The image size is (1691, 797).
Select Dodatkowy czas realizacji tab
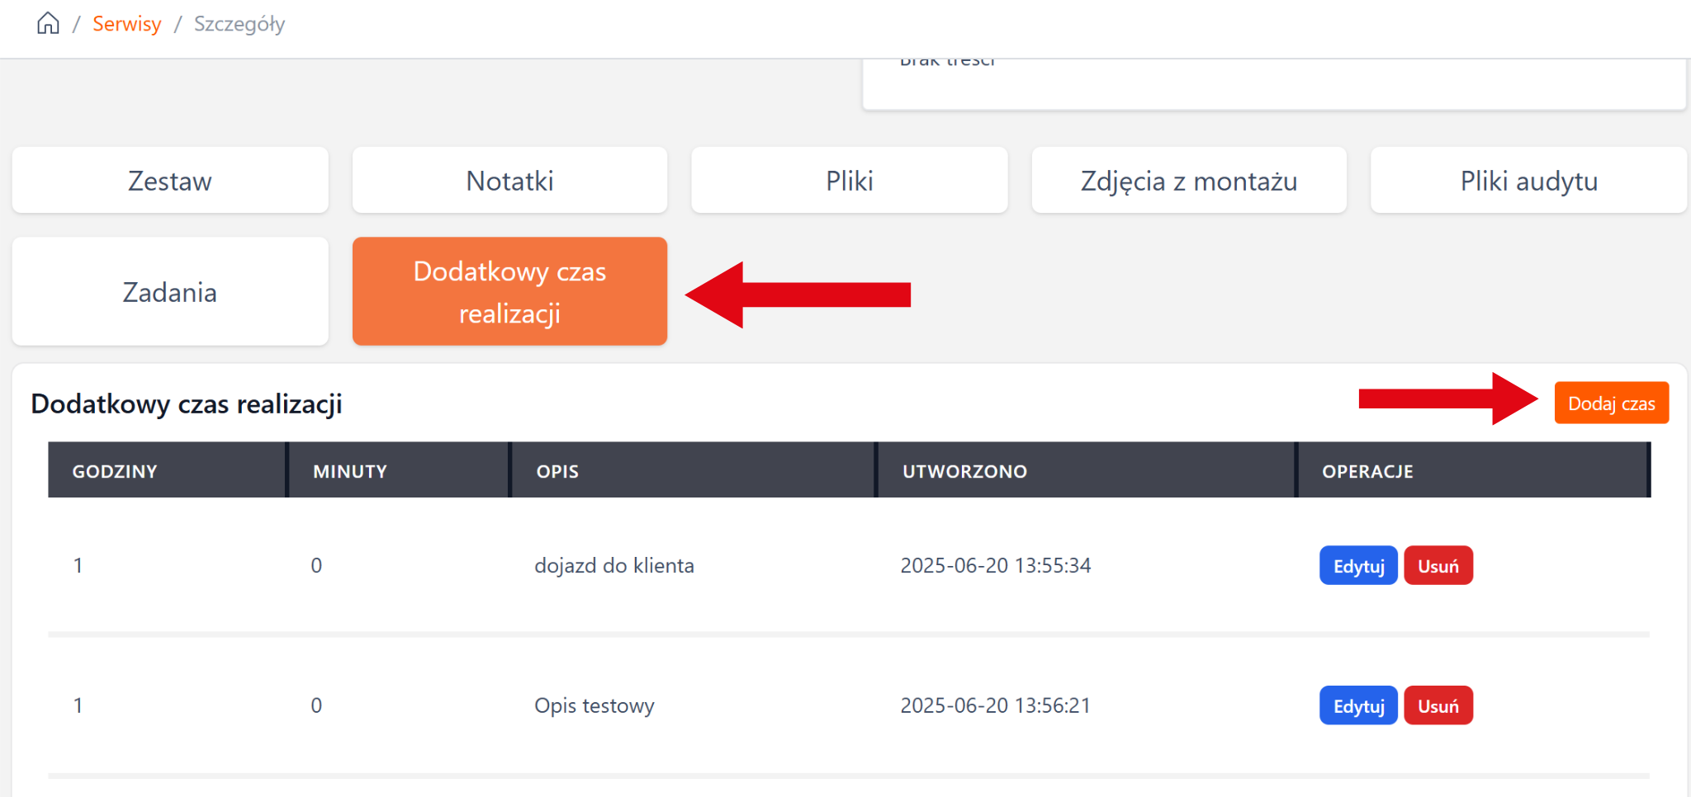click(x=509, y=292)
